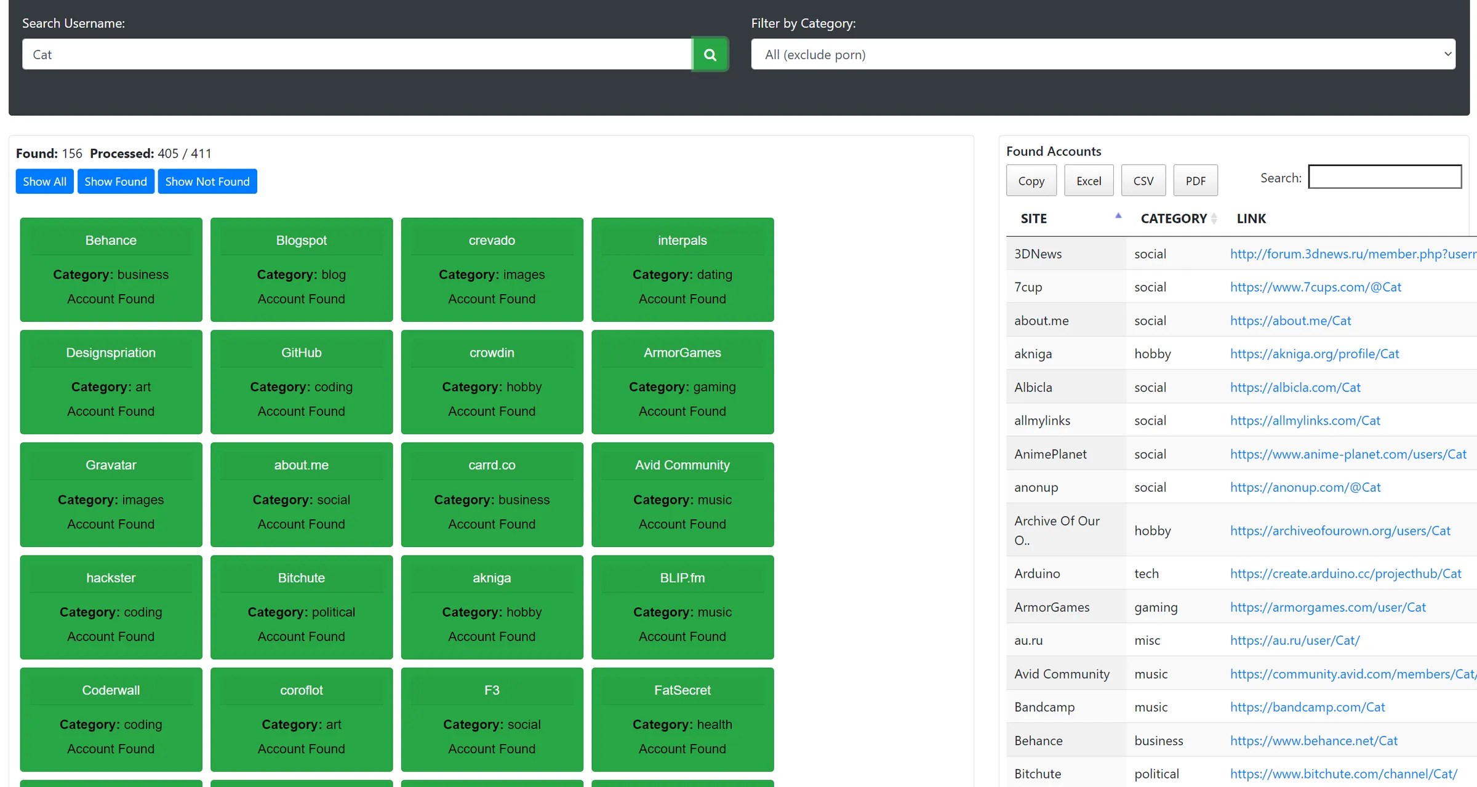Image resolution: width=1477 pixels, height=787 pixels.
Task: Open the archiveofourown.org users link
Action: click(1340, 530)
